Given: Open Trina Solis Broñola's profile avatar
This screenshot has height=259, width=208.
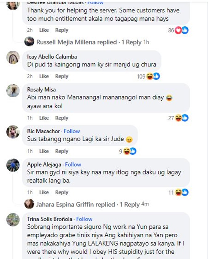Looking at the screenshot, I should coord(13,219).
